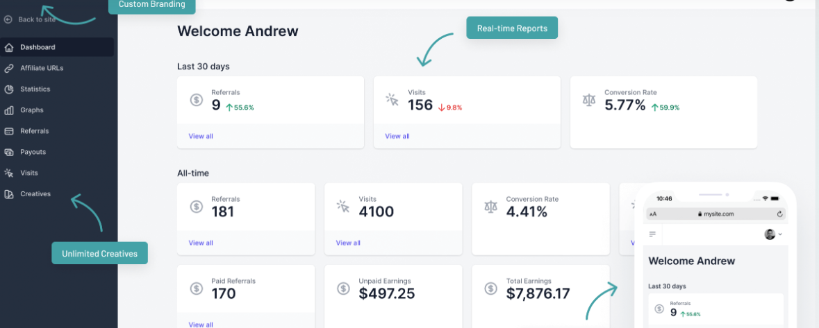
Task: Click the reload icon in phone browser
Action: pyautogui.click(x=780, y=214)
